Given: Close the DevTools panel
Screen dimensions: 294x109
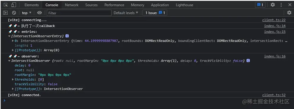Looking at the screenshot, I should point(290,5).
